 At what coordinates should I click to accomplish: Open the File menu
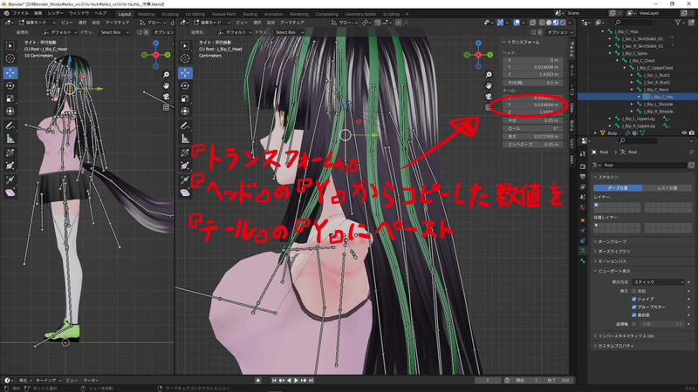coord(20,13)
